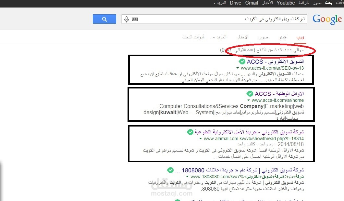The image size is (344, 201).
Task: Open Gmail in the top bar
Action: point(252,3)
